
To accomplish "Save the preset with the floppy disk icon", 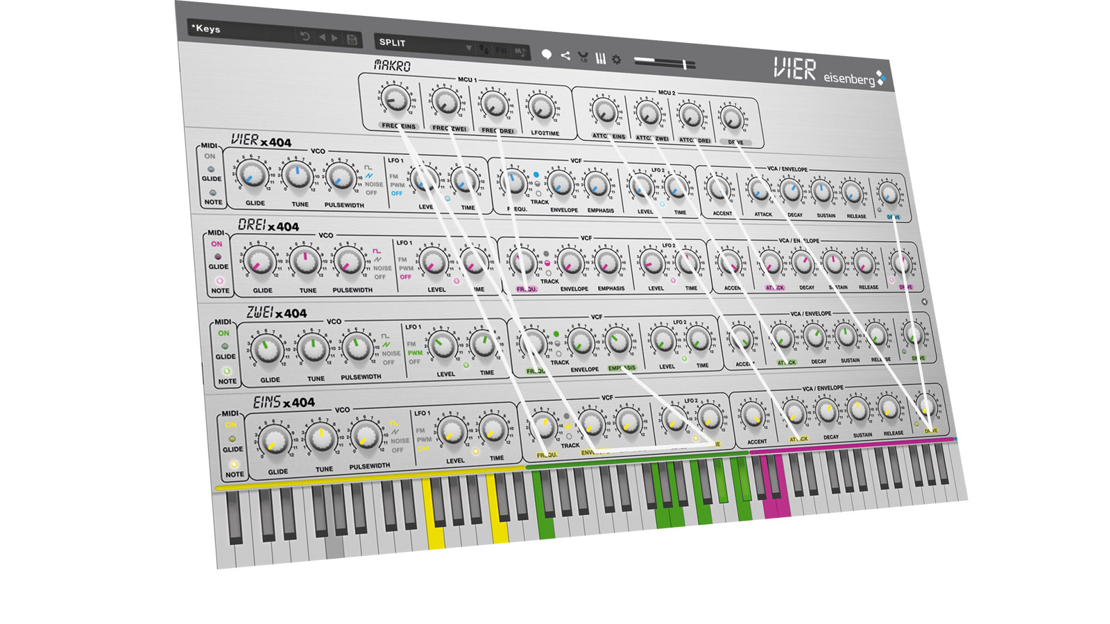I will (x=352, y=40).
